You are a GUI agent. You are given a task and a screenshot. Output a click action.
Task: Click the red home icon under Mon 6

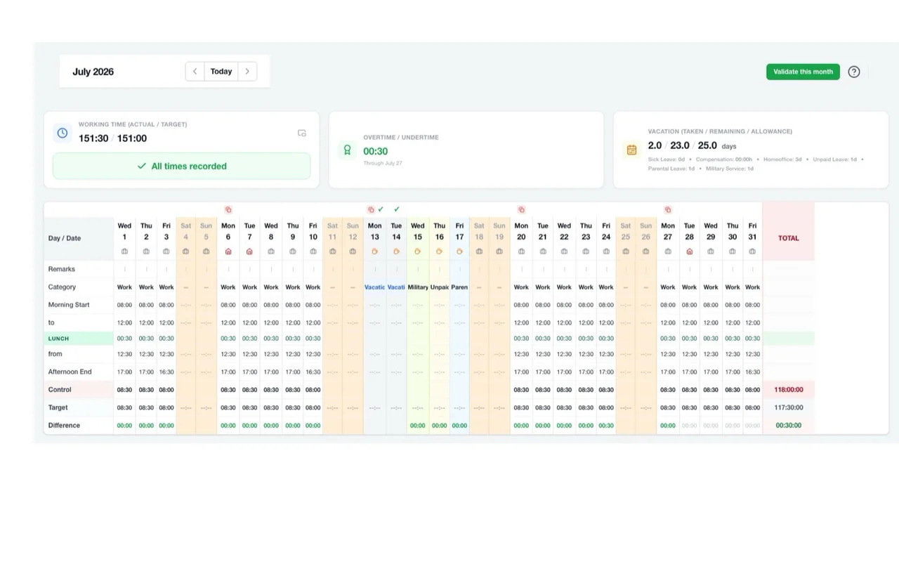tap(228, 251)
